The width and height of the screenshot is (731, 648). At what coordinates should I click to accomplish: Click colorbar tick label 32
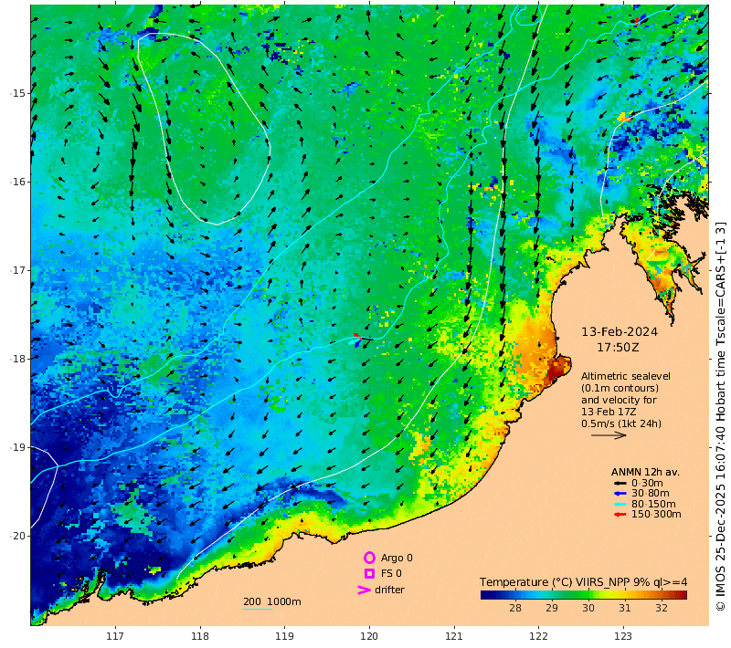662,608
